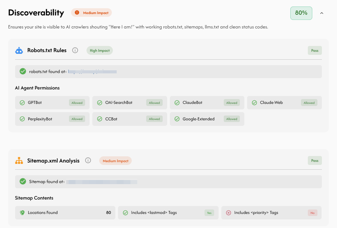
Task: Click the green check beside Sitemap found
Action: pos(23,181)
